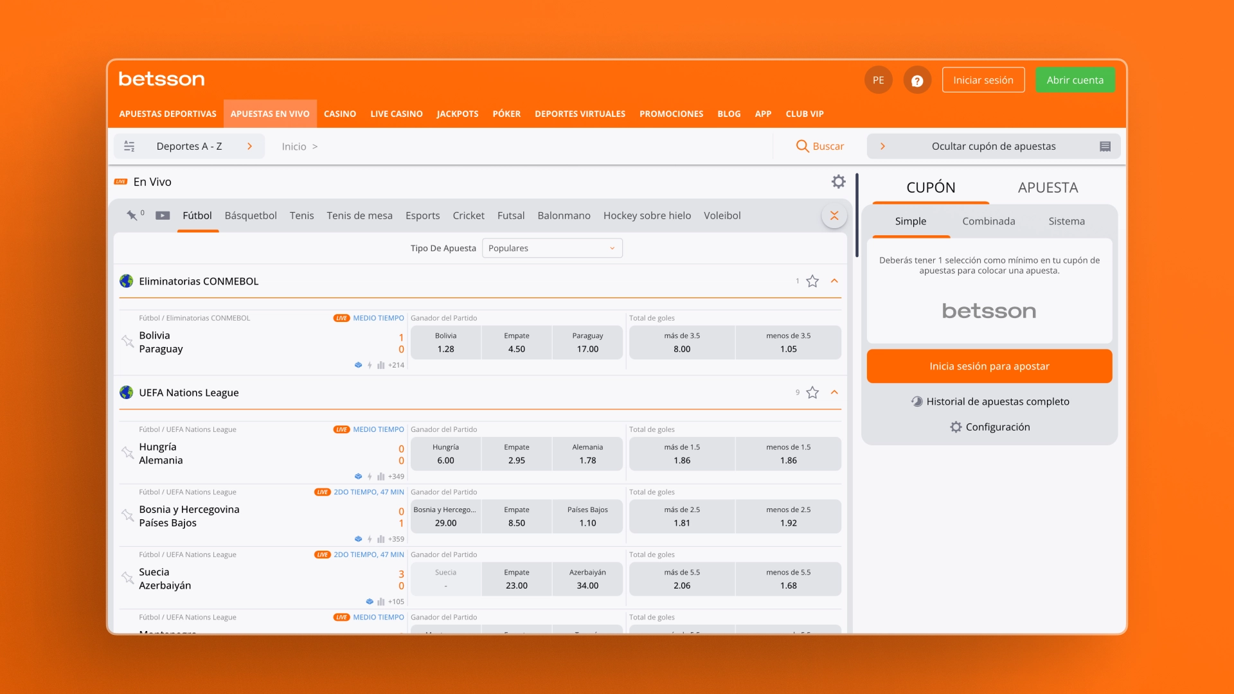This screenshot has height=694, width=1234.
Task: Click the search magnifier icon
Action: [x=802, y=147]
